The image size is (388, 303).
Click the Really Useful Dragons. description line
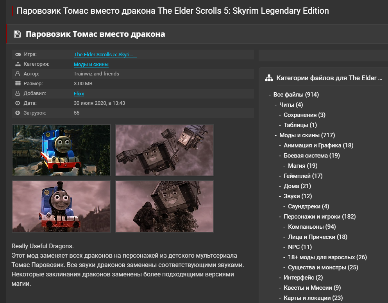(43, 246)
